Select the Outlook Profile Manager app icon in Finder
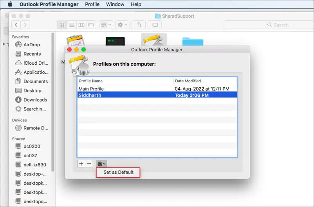Image resolution: width=314 pixels, height=207 pixels. coord(154,40)
